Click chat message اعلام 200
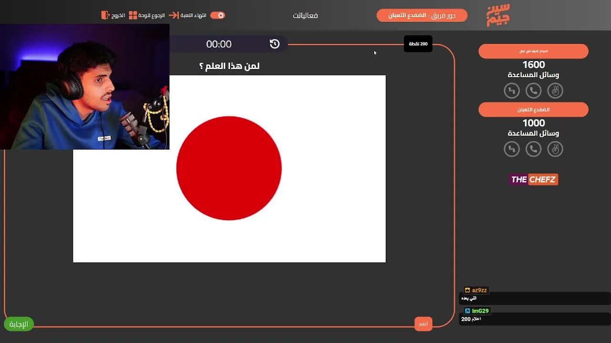Viewport: 611px width, 343px height. click(x=471, y=319)
